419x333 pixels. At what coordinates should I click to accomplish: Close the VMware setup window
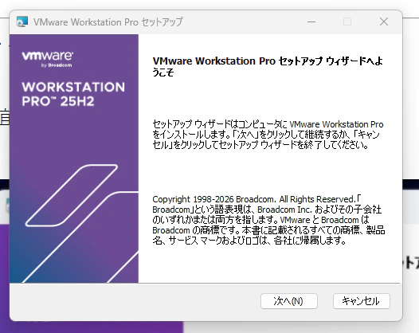click(384, 22)
